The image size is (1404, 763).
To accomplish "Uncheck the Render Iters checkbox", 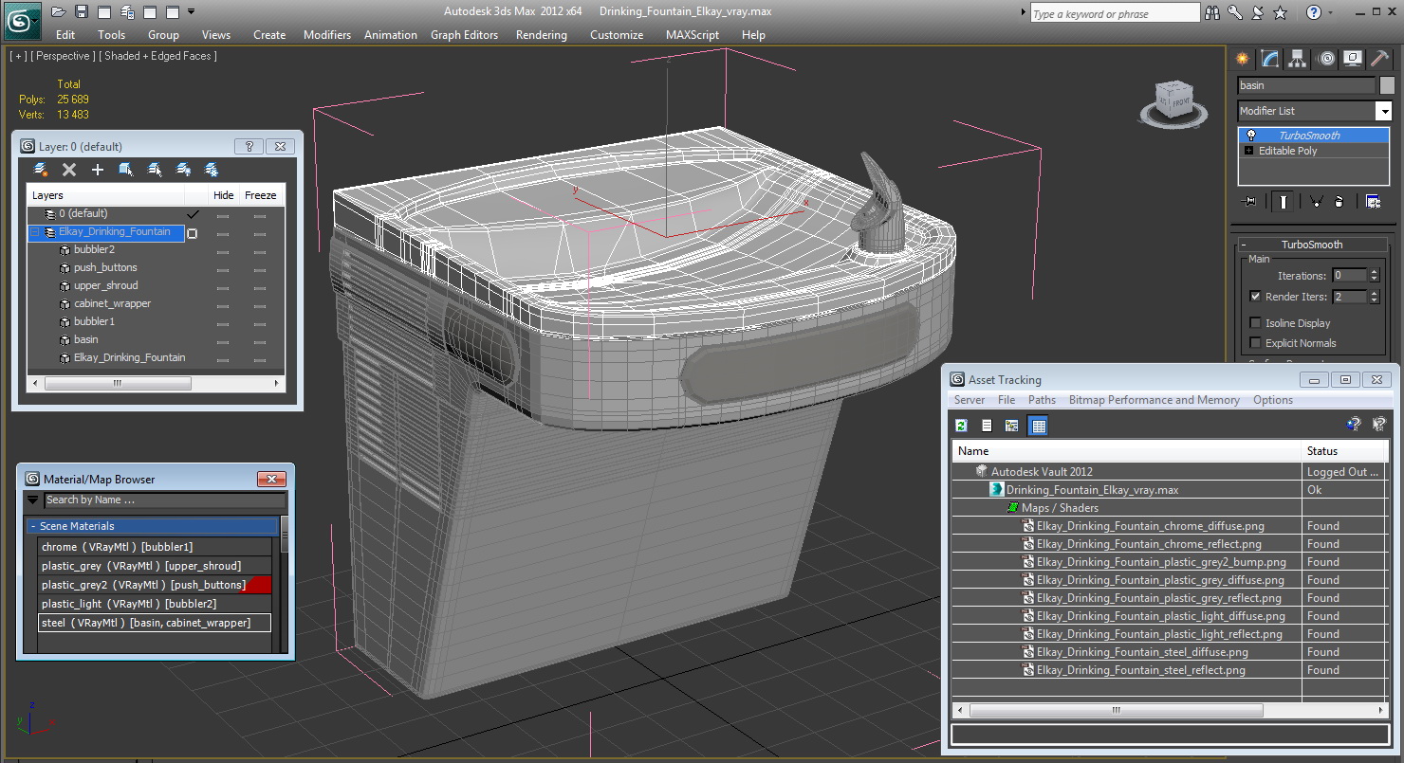I will (x=1255, y=297).
